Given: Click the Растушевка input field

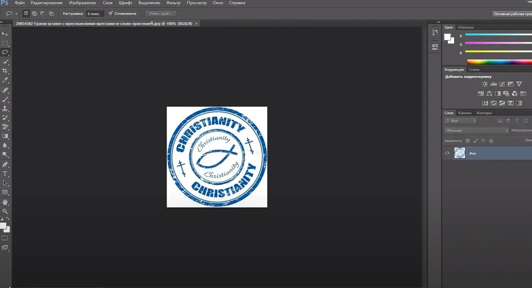Looking at the screenshot, I should (95, 14).
